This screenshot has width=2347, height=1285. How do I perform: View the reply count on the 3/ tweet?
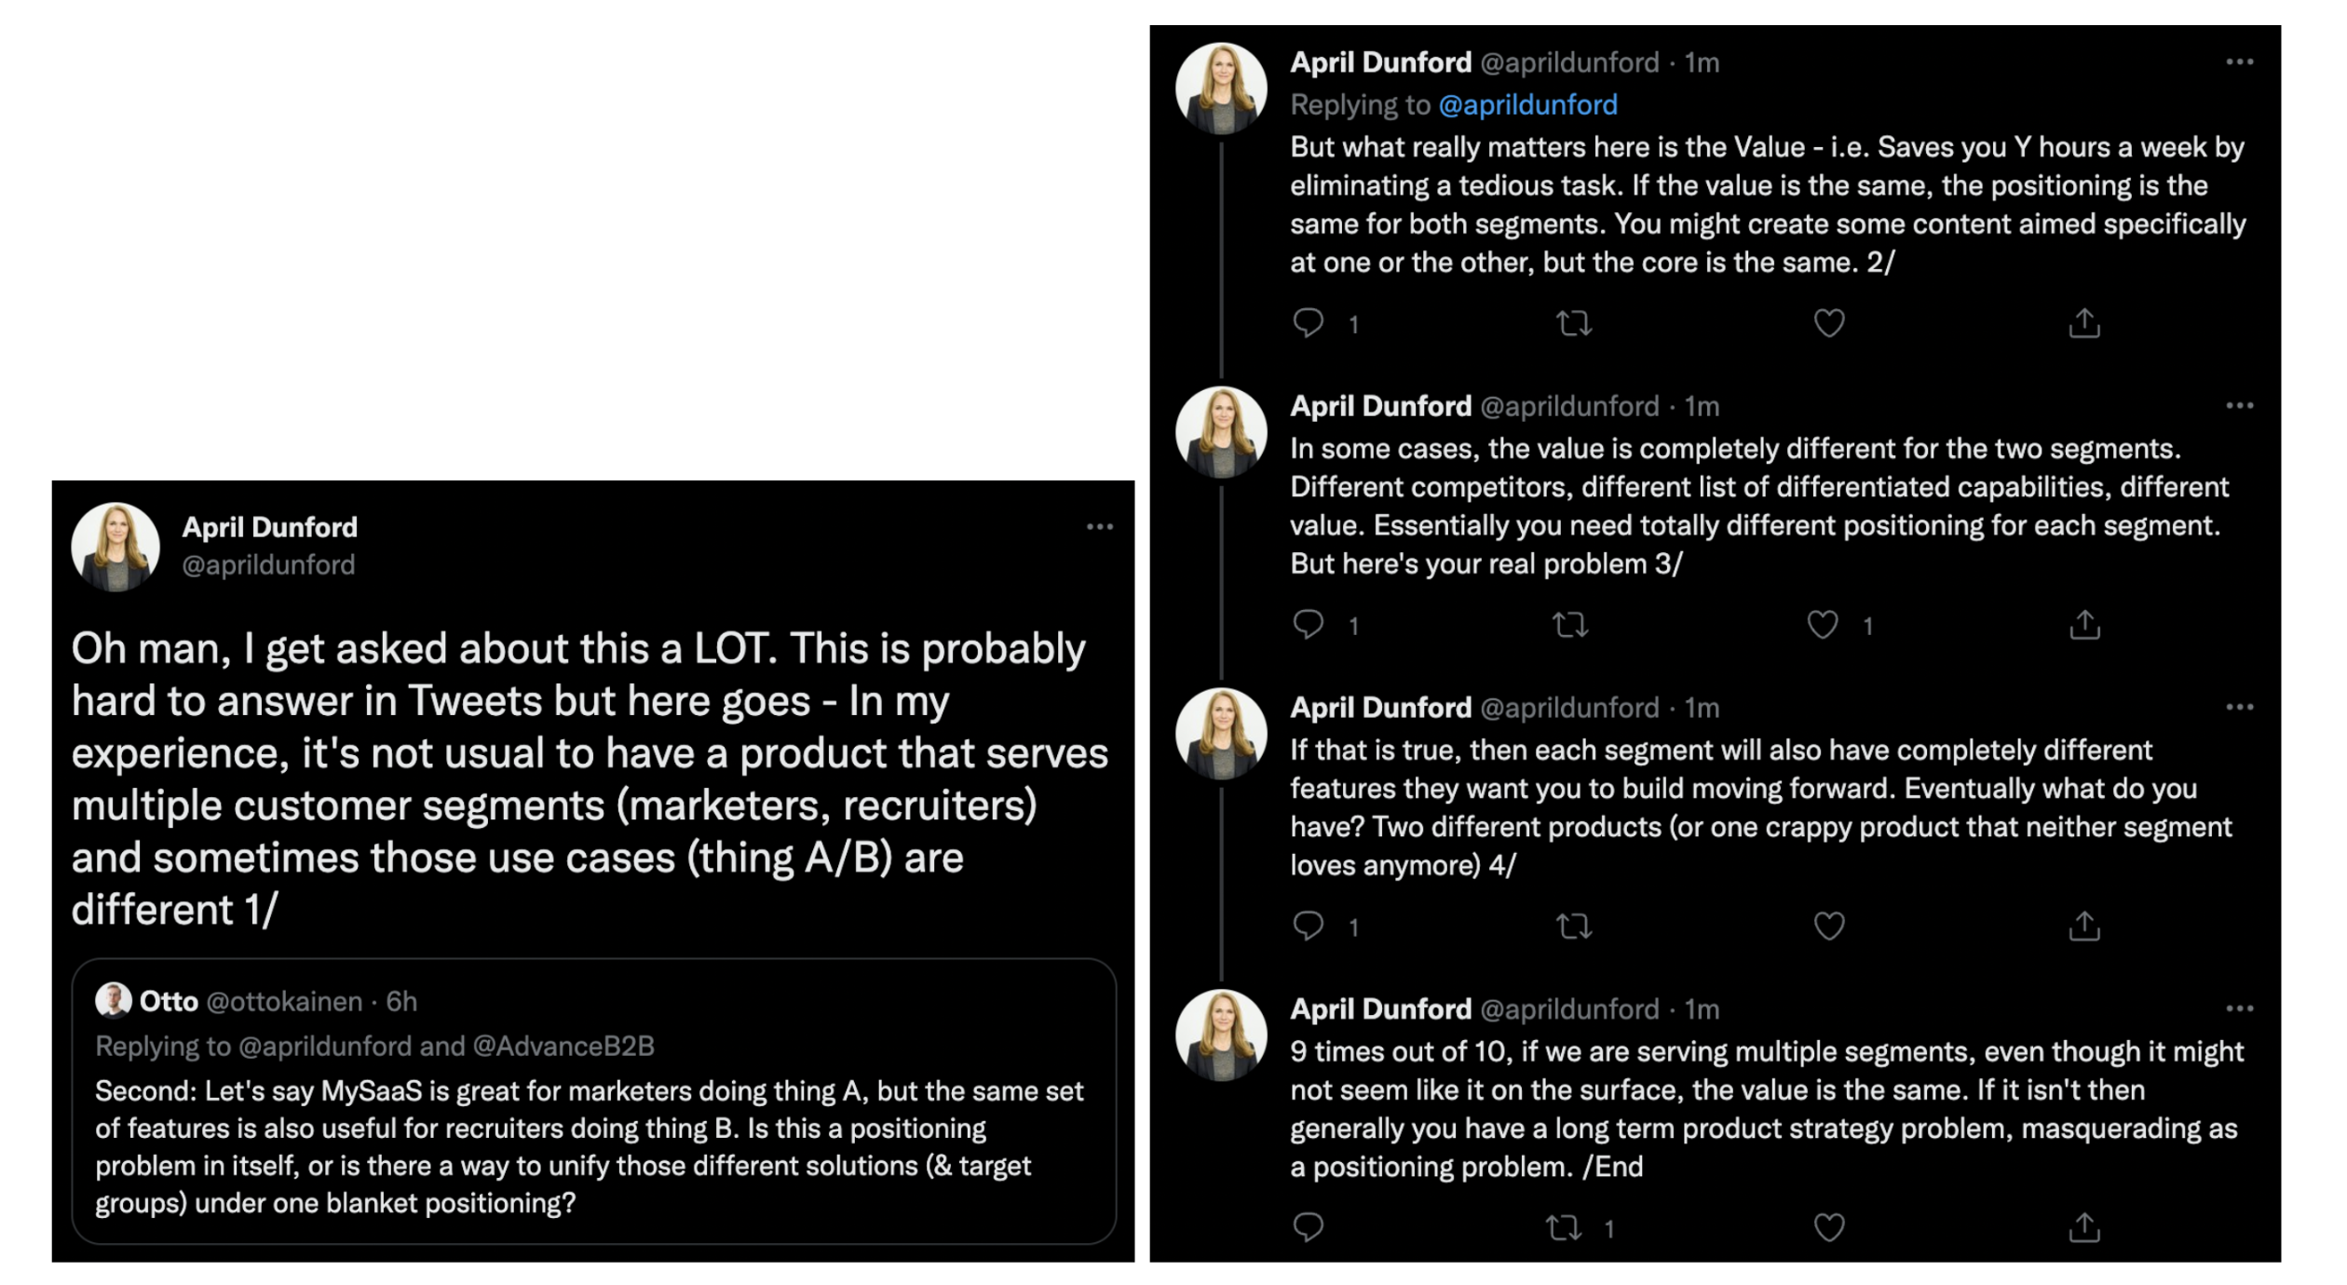(x=1352, y=625)
